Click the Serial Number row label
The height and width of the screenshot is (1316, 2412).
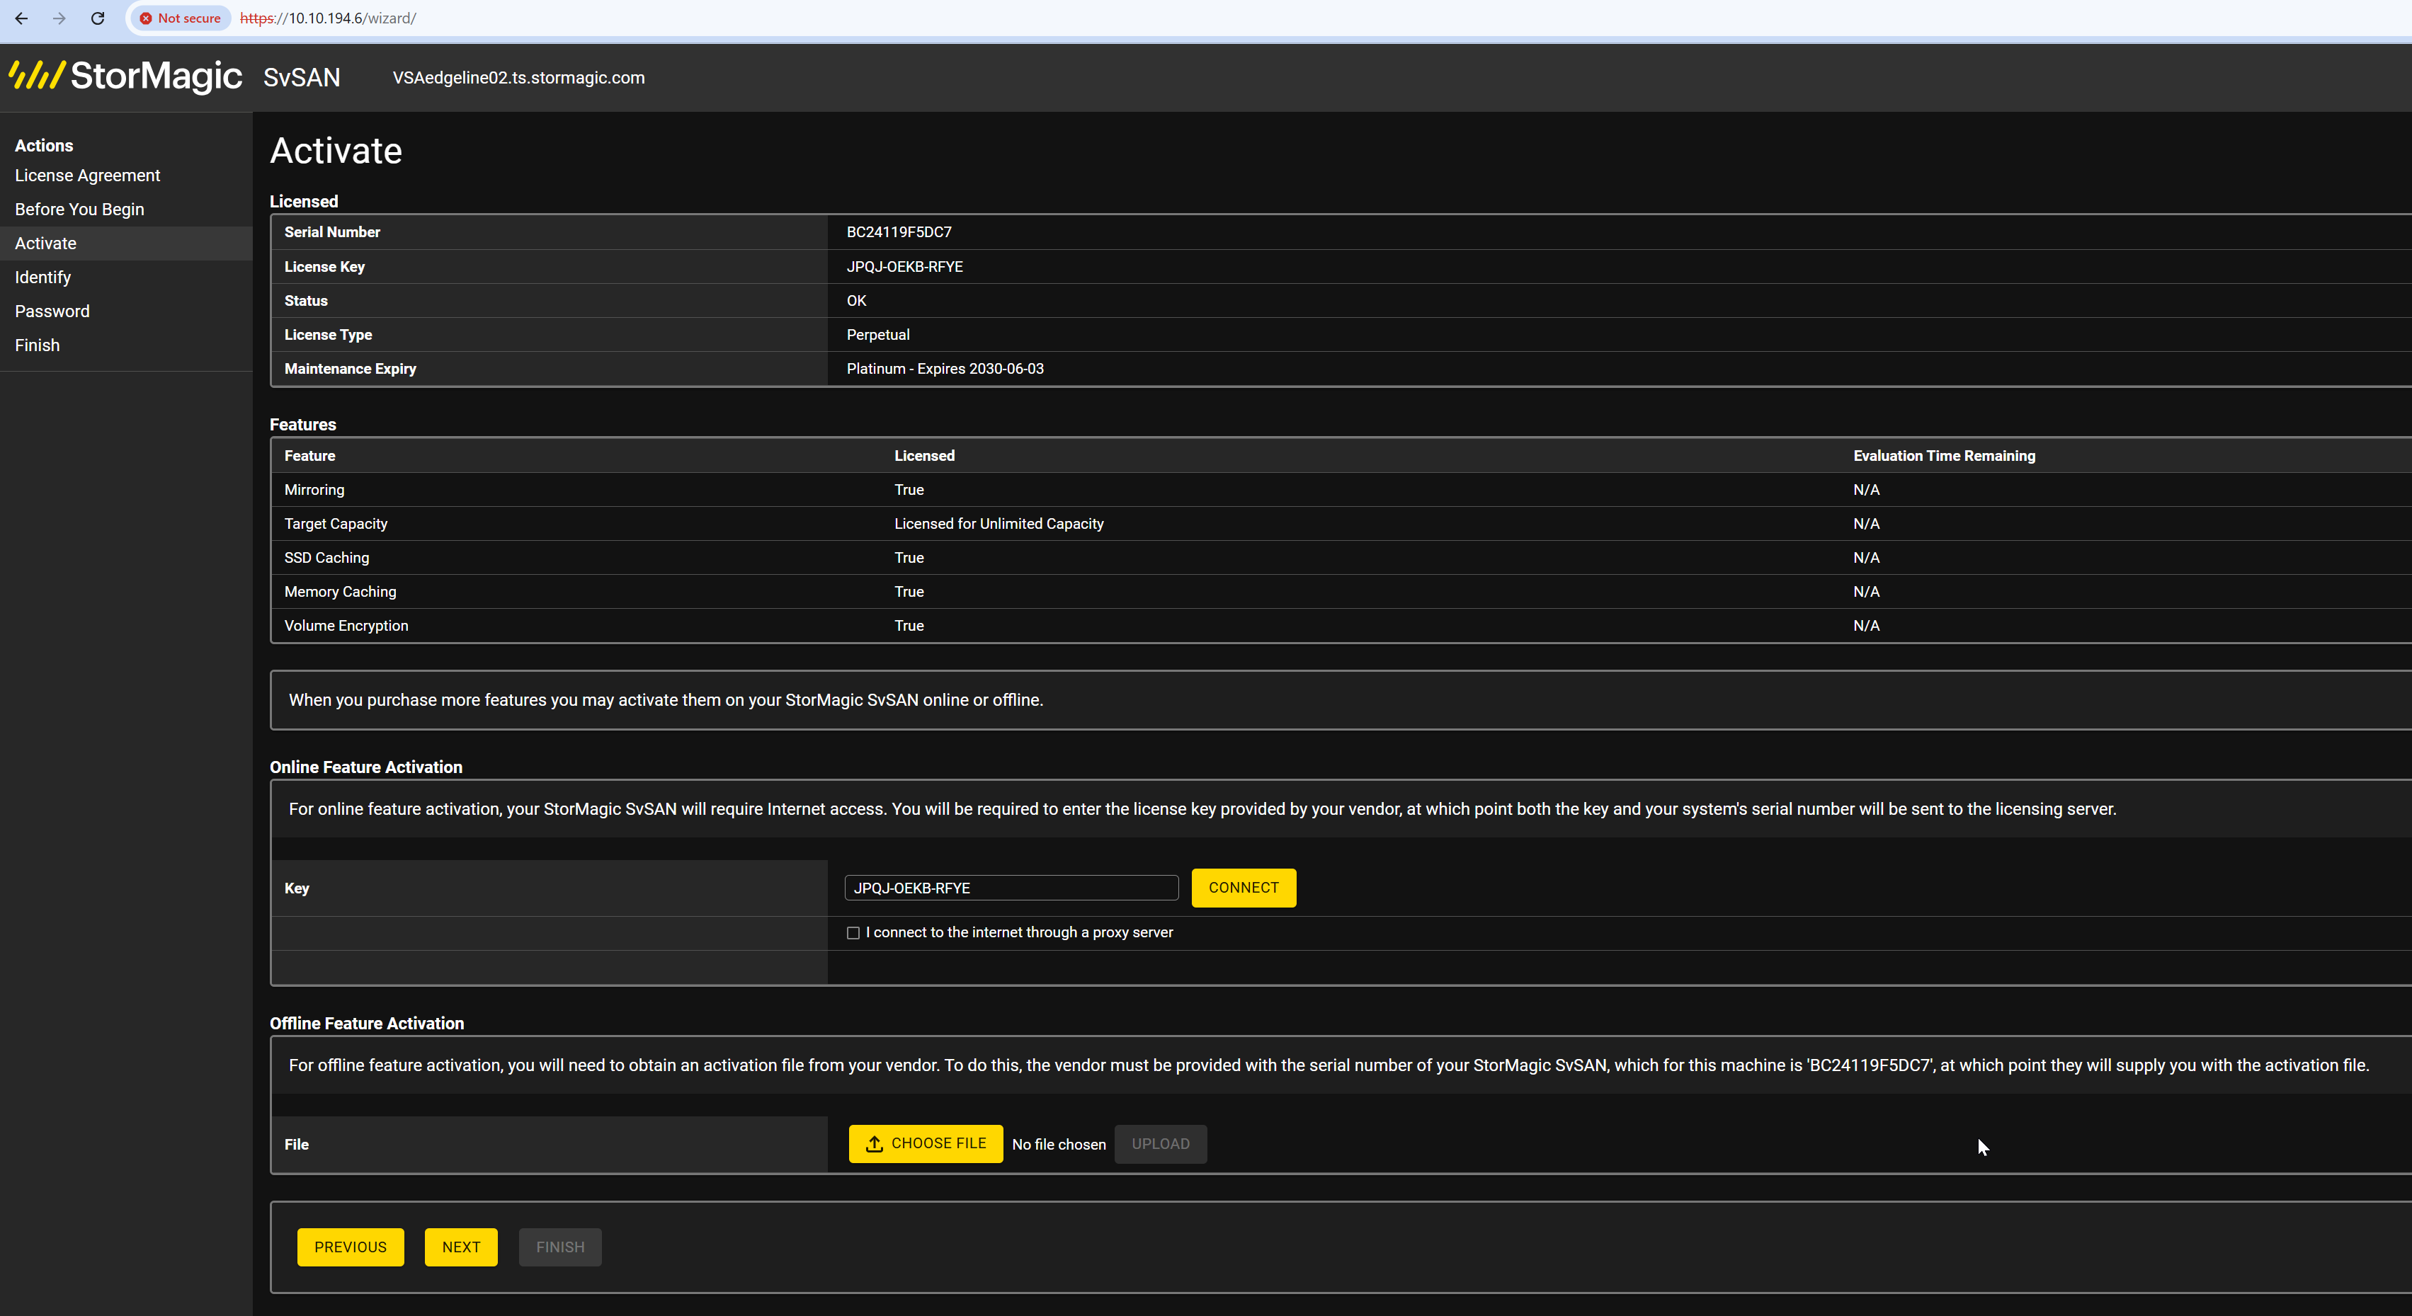tap(332, 232)
